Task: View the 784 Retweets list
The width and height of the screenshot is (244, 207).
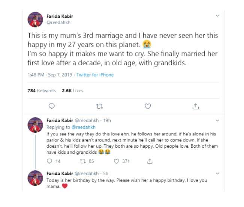Action: (x=42, y=91)
